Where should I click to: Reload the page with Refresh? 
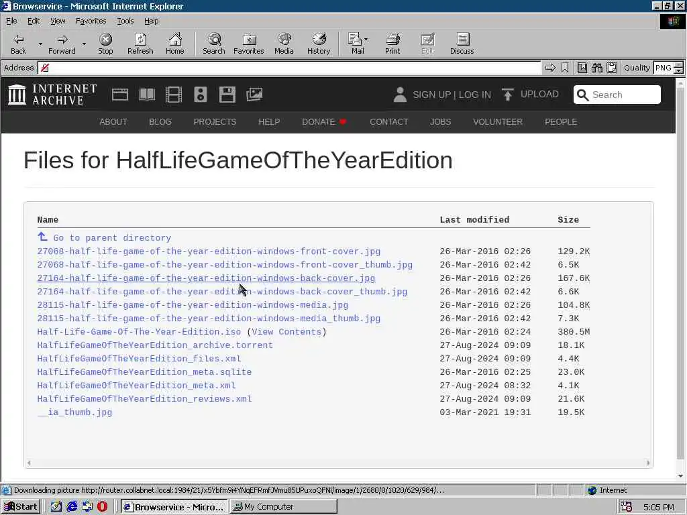coord(140,44)
